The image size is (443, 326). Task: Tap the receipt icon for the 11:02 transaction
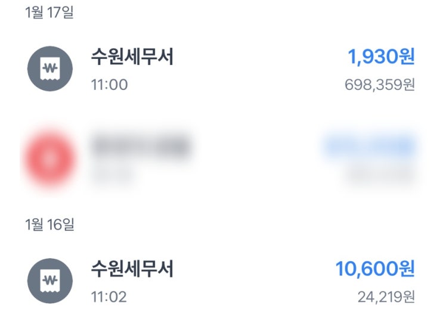click(50, 281)
